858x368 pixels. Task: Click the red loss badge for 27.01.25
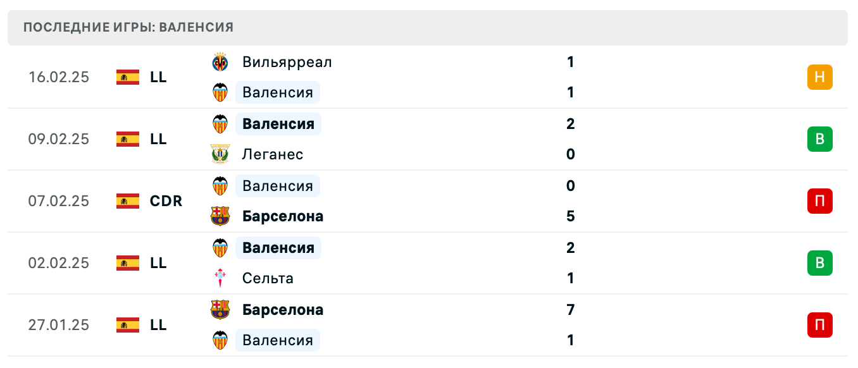click(819, 325)
